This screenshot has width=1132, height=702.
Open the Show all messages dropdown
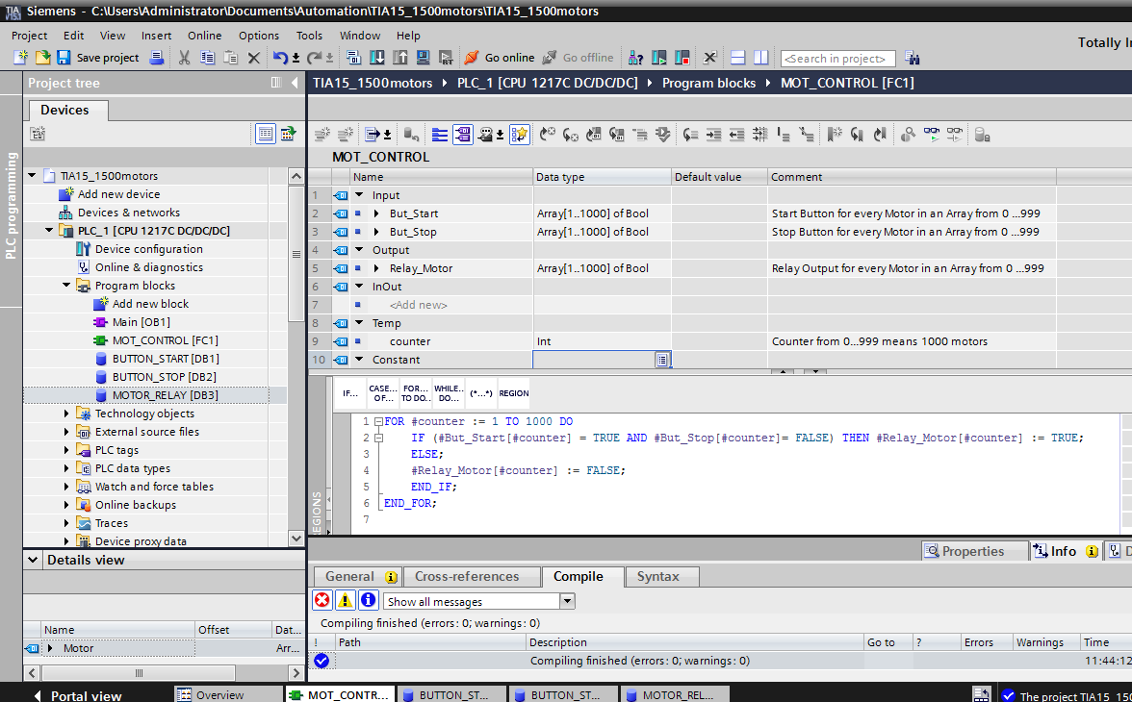(x=568, y=601)
